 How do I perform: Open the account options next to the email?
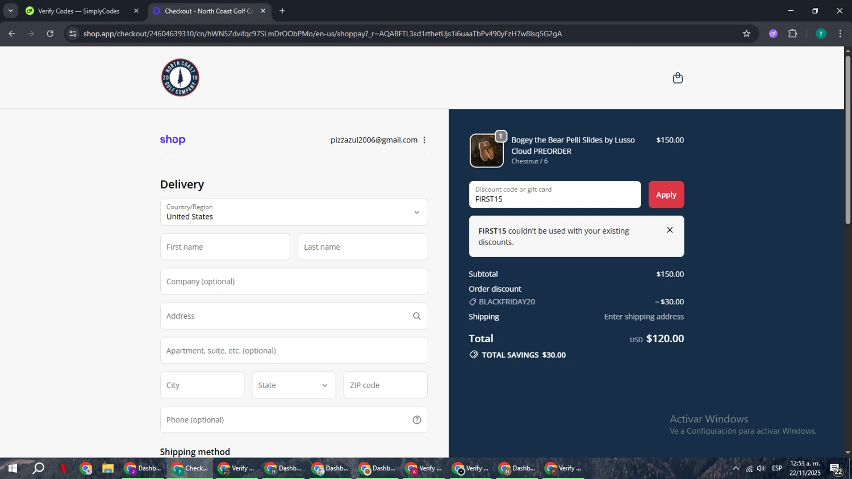pyautogui.click(x=424, y=140)
